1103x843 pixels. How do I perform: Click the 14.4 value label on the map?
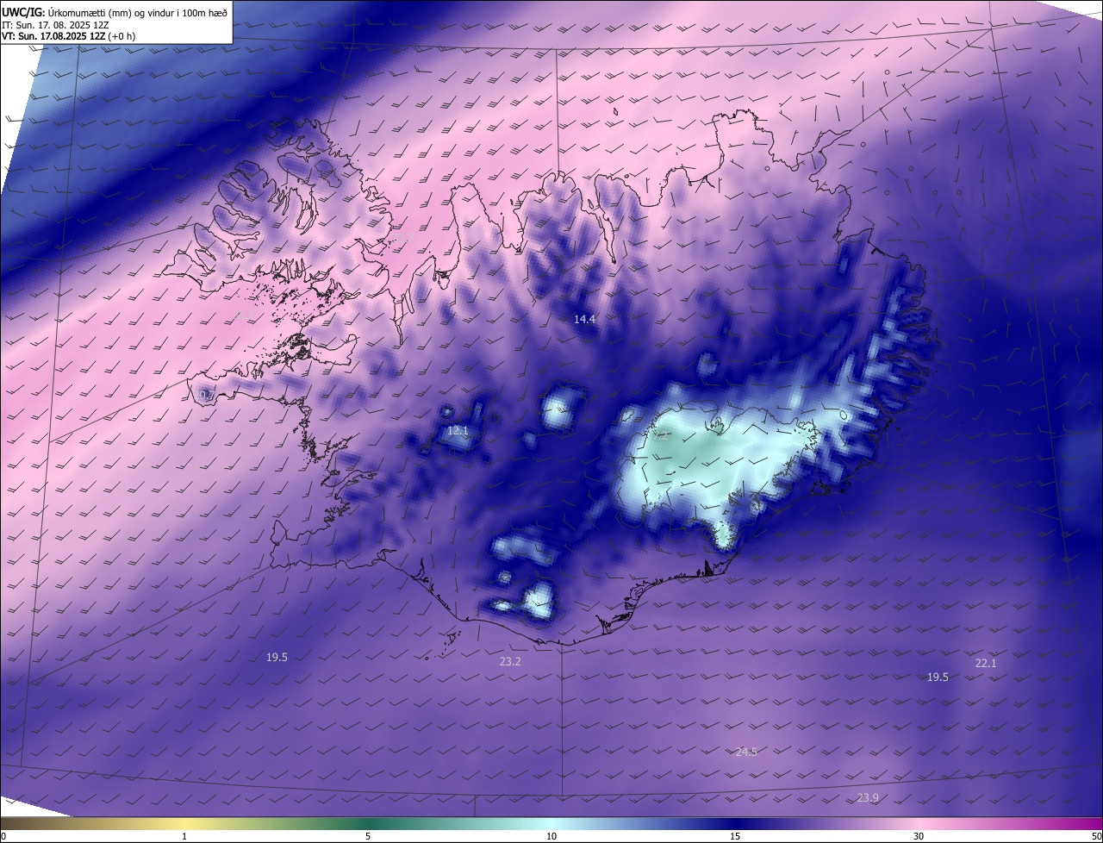pyautogui.click(x=585, y=319)
